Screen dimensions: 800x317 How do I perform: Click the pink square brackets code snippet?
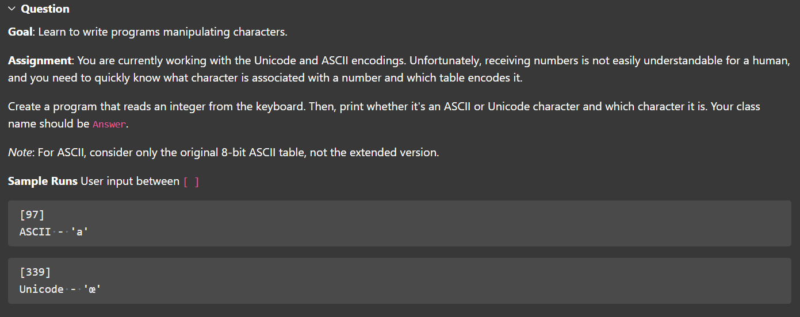(191, 182)
